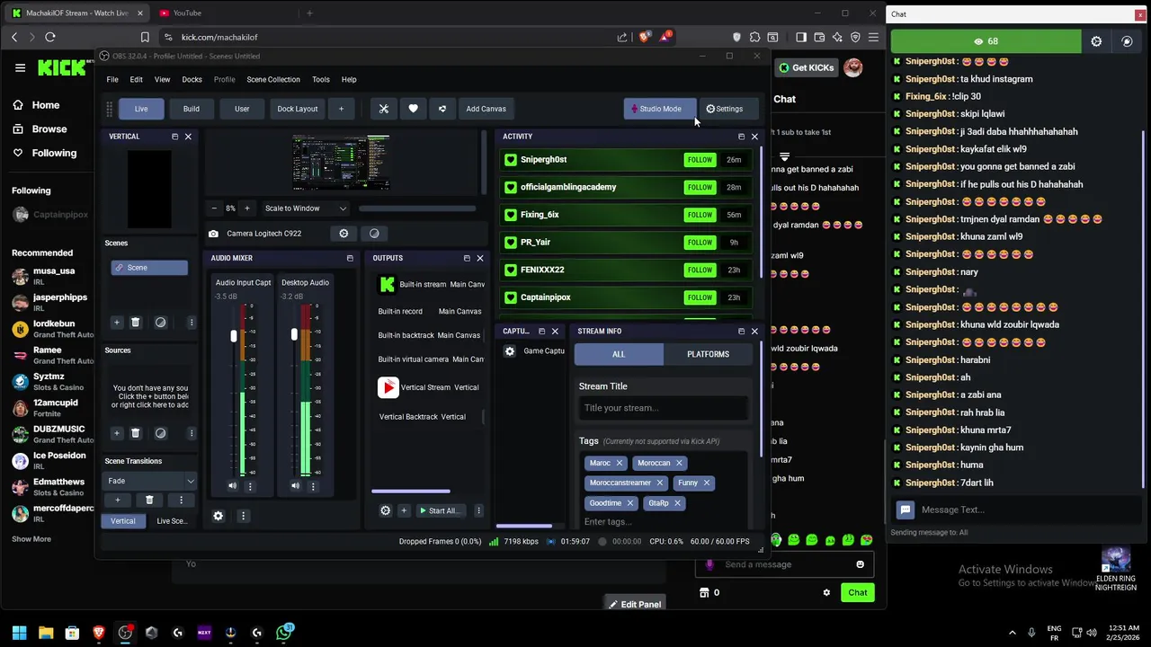Viewport: 1151px width, 647px height.
Task: Click Stream Title input field
Action: pyautogui.click(x=664, y=408)
